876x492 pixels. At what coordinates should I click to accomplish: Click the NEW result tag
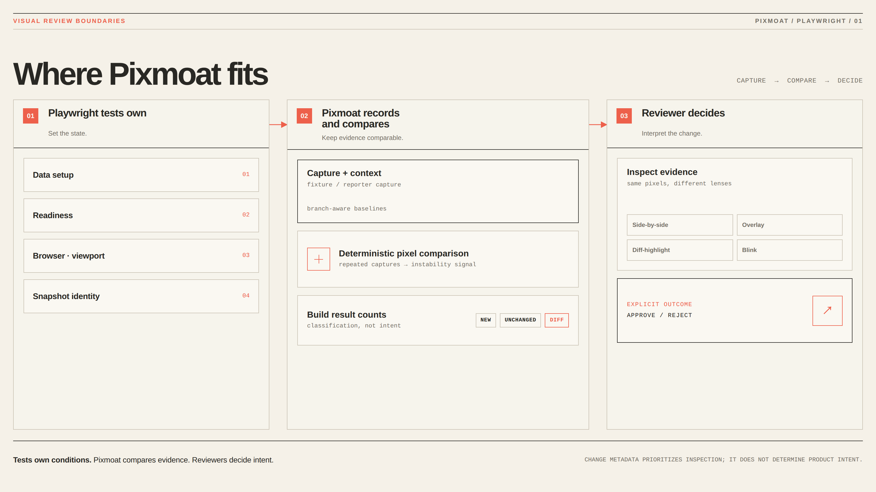(x=485, y=320)
